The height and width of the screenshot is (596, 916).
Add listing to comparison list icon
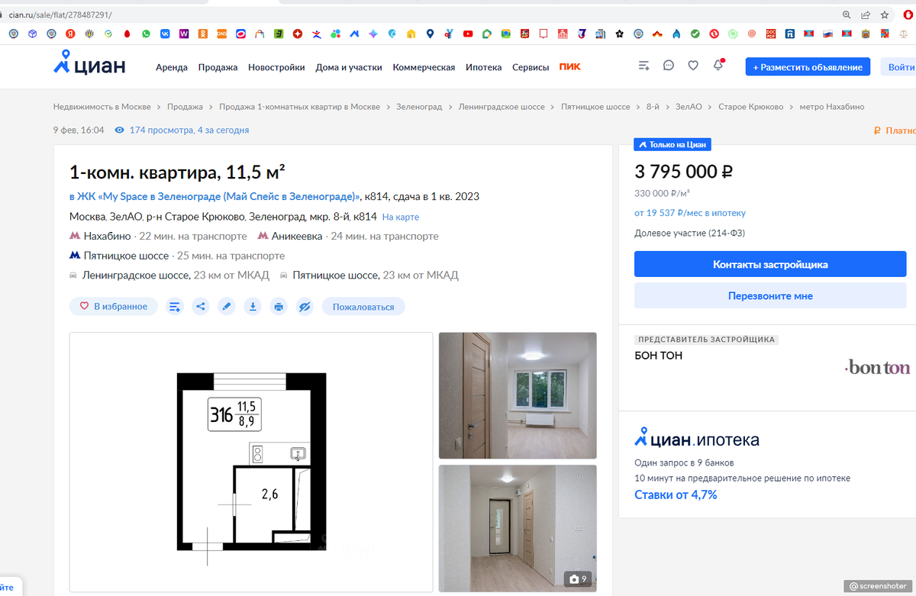(x=175, y=307)
